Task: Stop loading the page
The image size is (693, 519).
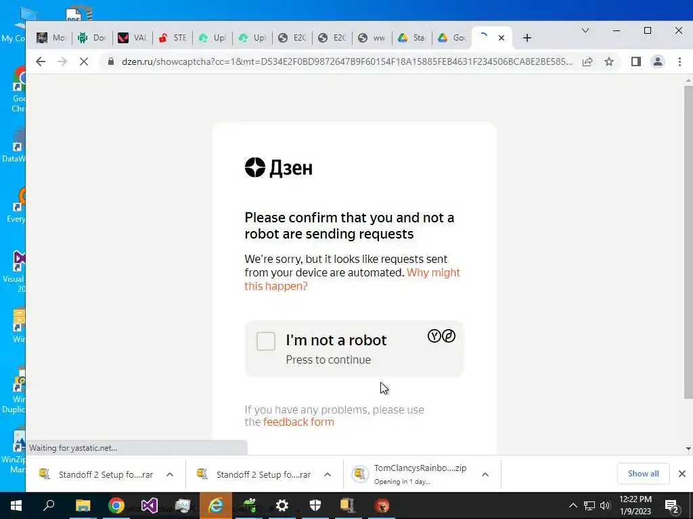Action: pyautogui.click(x=83, y=61)
